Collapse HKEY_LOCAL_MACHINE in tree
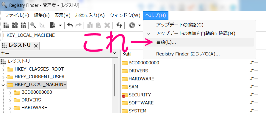Viewport: 266px width, 113px height. coord(3,85)
